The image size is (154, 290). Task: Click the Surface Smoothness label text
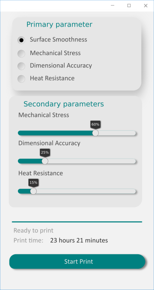[x=59, y=40]
